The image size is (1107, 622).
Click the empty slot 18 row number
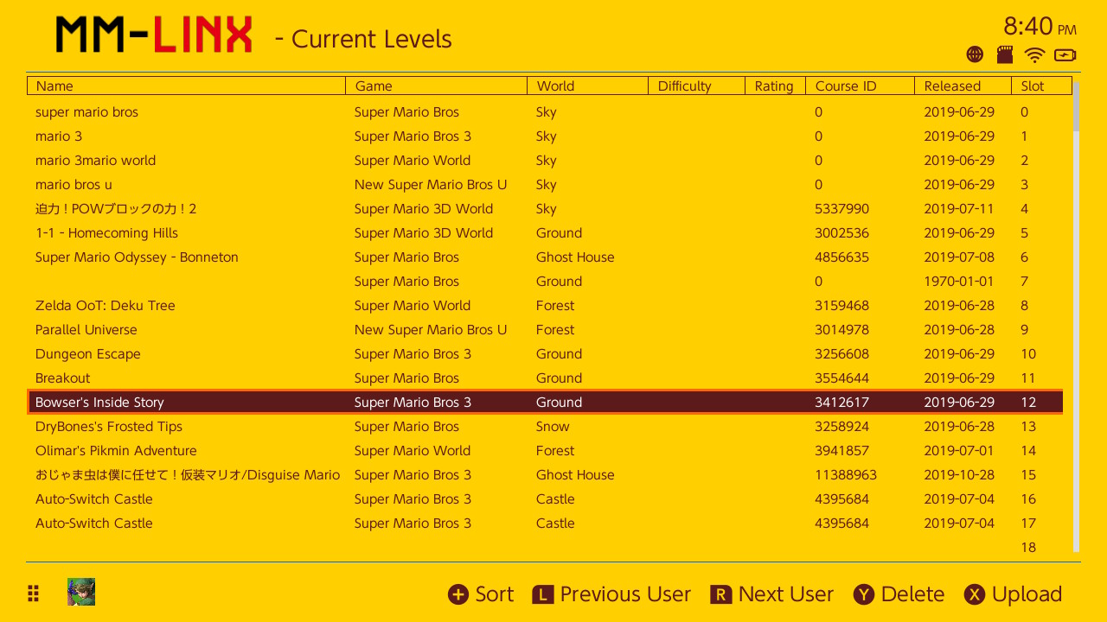coord(1028,547)
